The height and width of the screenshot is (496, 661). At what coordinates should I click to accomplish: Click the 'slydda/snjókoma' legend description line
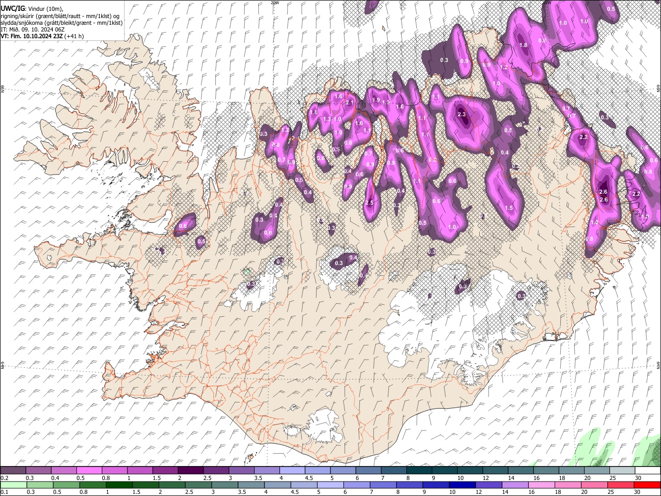(x=61, y=23)
